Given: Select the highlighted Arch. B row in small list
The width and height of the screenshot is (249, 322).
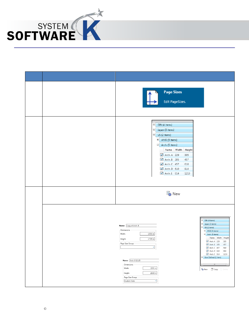Looking at the screenshot, I should pos(217,245).
